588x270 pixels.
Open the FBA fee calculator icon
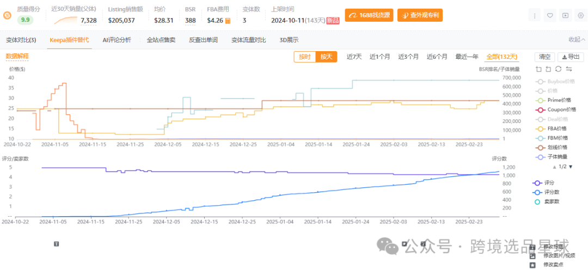[x=228, y=21]
